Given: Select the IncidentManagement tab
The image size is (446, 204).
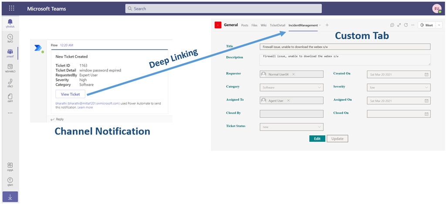Looking at the screenshot, I should pos(303,25).
